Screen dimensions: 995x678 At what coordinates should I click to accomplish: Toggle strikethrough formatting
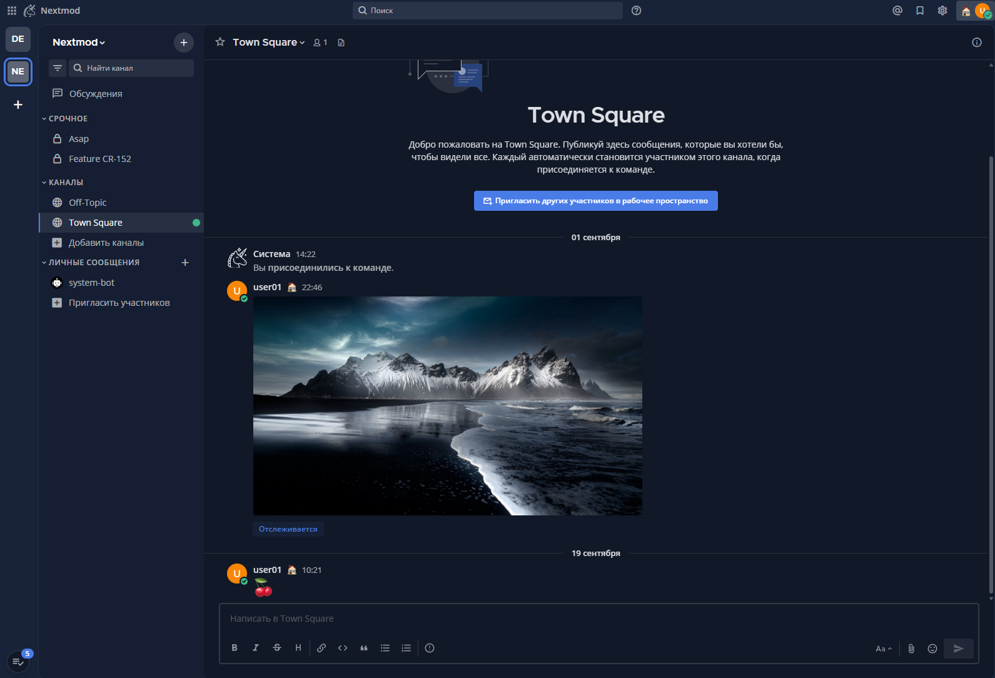pos(277,648)
